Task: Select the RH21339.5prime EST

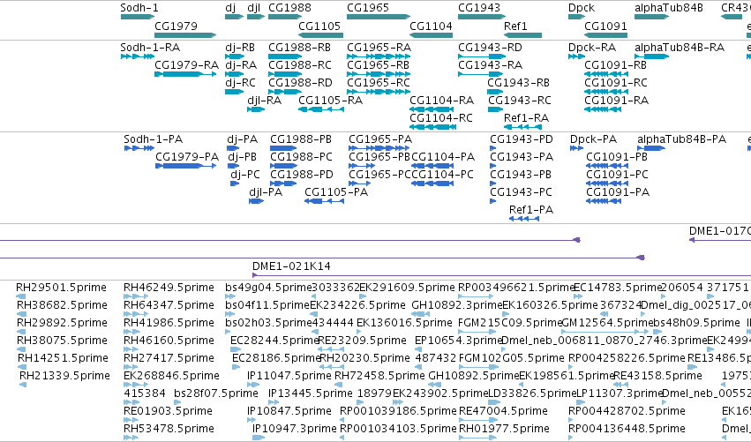Action: click(x=23, y=385)
